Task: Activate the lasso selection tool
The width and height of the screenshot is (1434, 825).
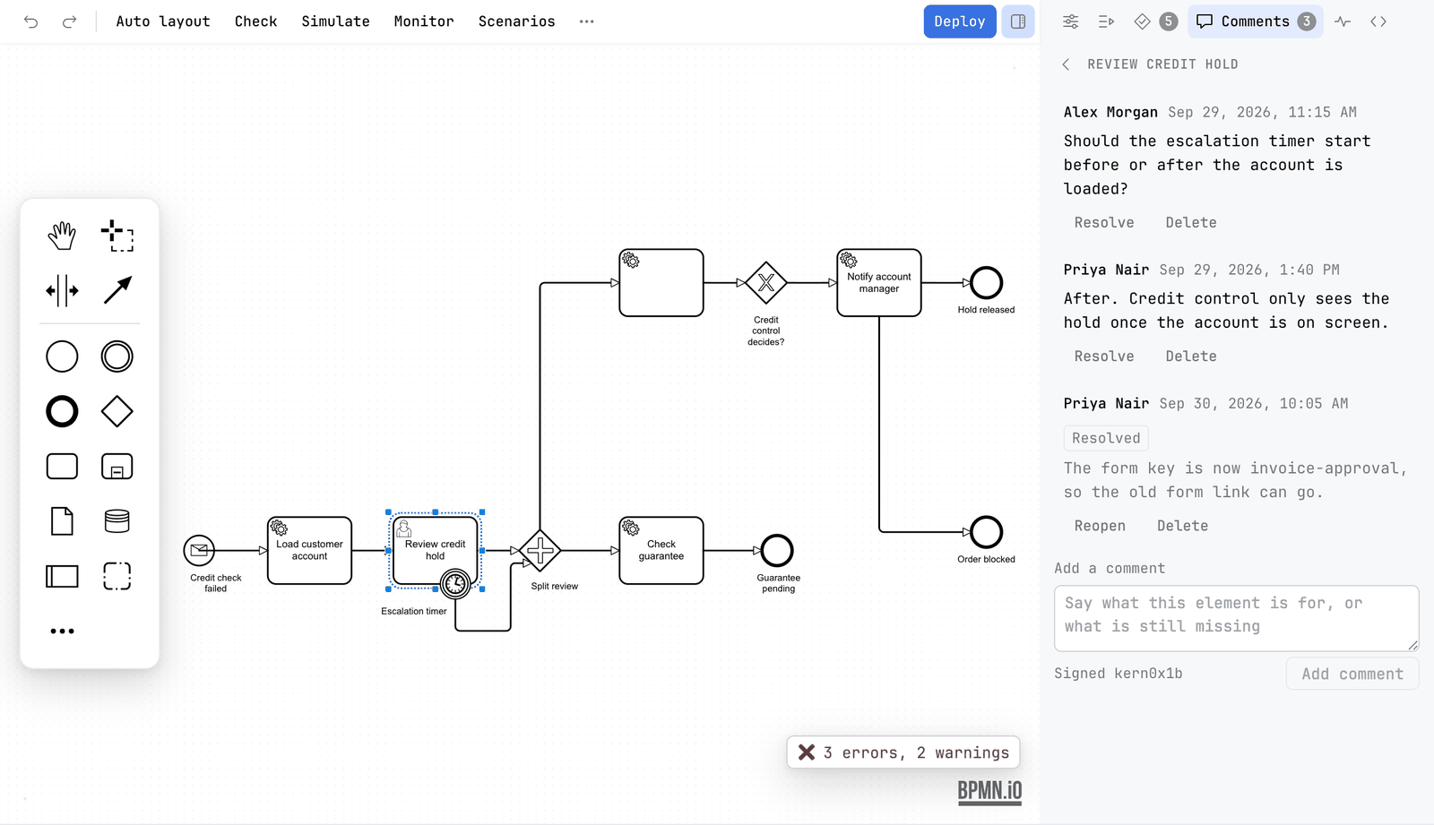Action: (x=117, y=236)
